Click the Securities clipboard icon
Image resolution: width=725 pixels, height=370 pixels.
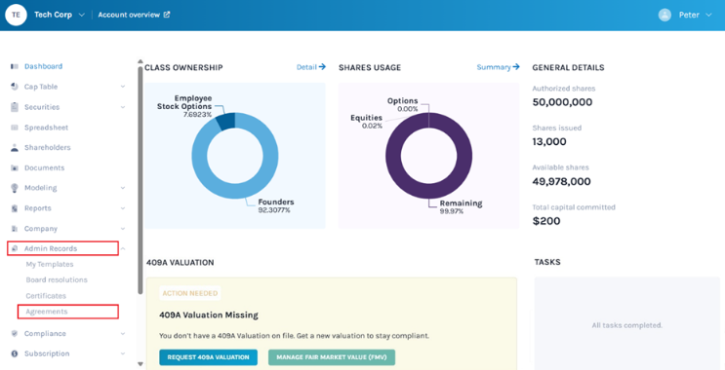[x=15, y=107]
